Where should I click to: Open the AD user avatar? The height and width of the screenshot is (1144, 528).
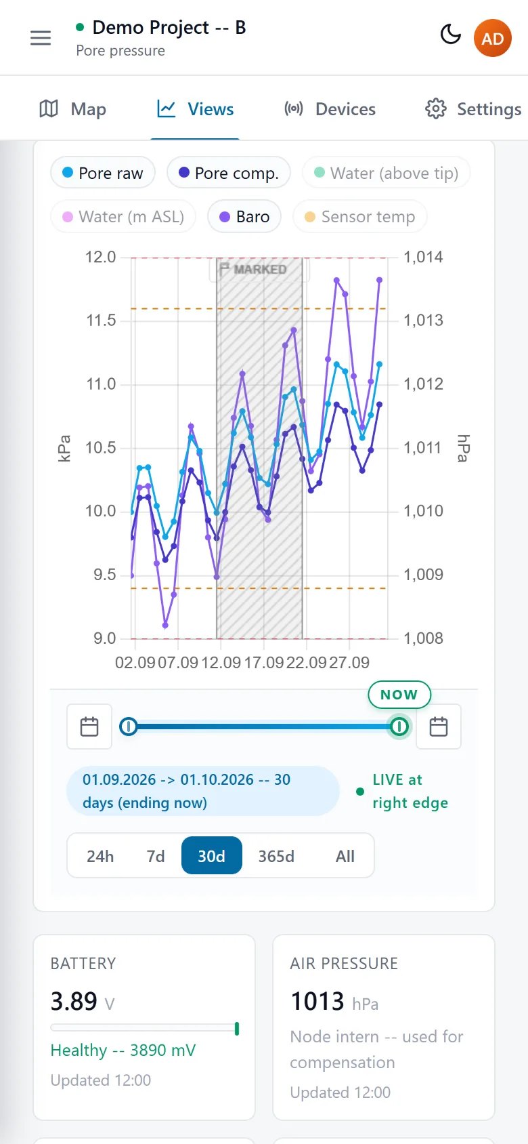pyautogui.click(x=493, y=38)
